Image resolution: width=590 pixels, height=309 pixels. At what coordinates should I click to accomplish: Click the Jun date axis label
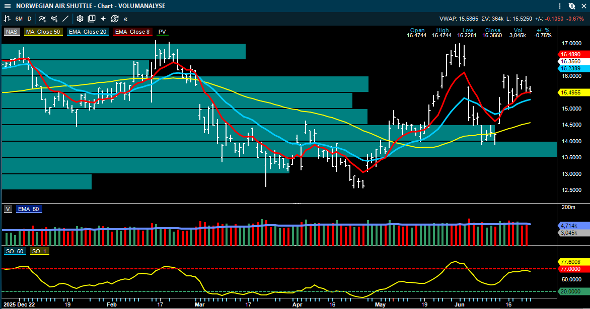(x=460, y=304)
